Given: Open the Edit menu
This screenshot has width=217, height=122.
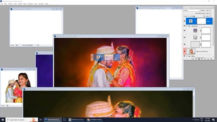Looking at the screenshot, I should pyautogui.click(x=5, y=4).
